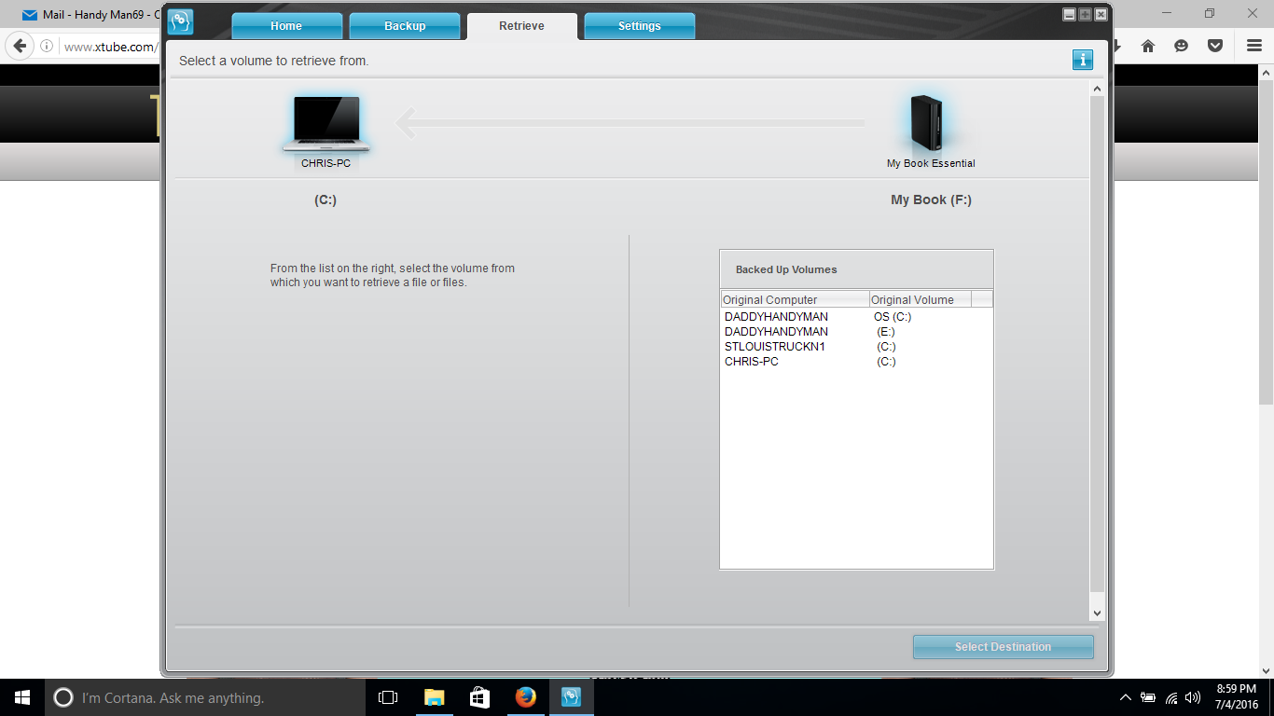The height and width of the screenshot is (716, 1274).
Task: Select the Retrieve tab
Action: click(521, 26)
